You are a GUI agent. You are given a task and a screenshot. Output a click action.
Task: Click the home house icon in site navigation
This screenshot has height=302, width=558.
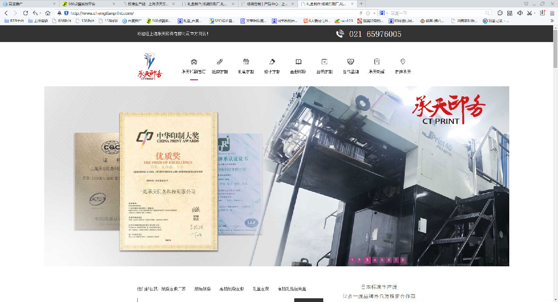tap(194, 62)
